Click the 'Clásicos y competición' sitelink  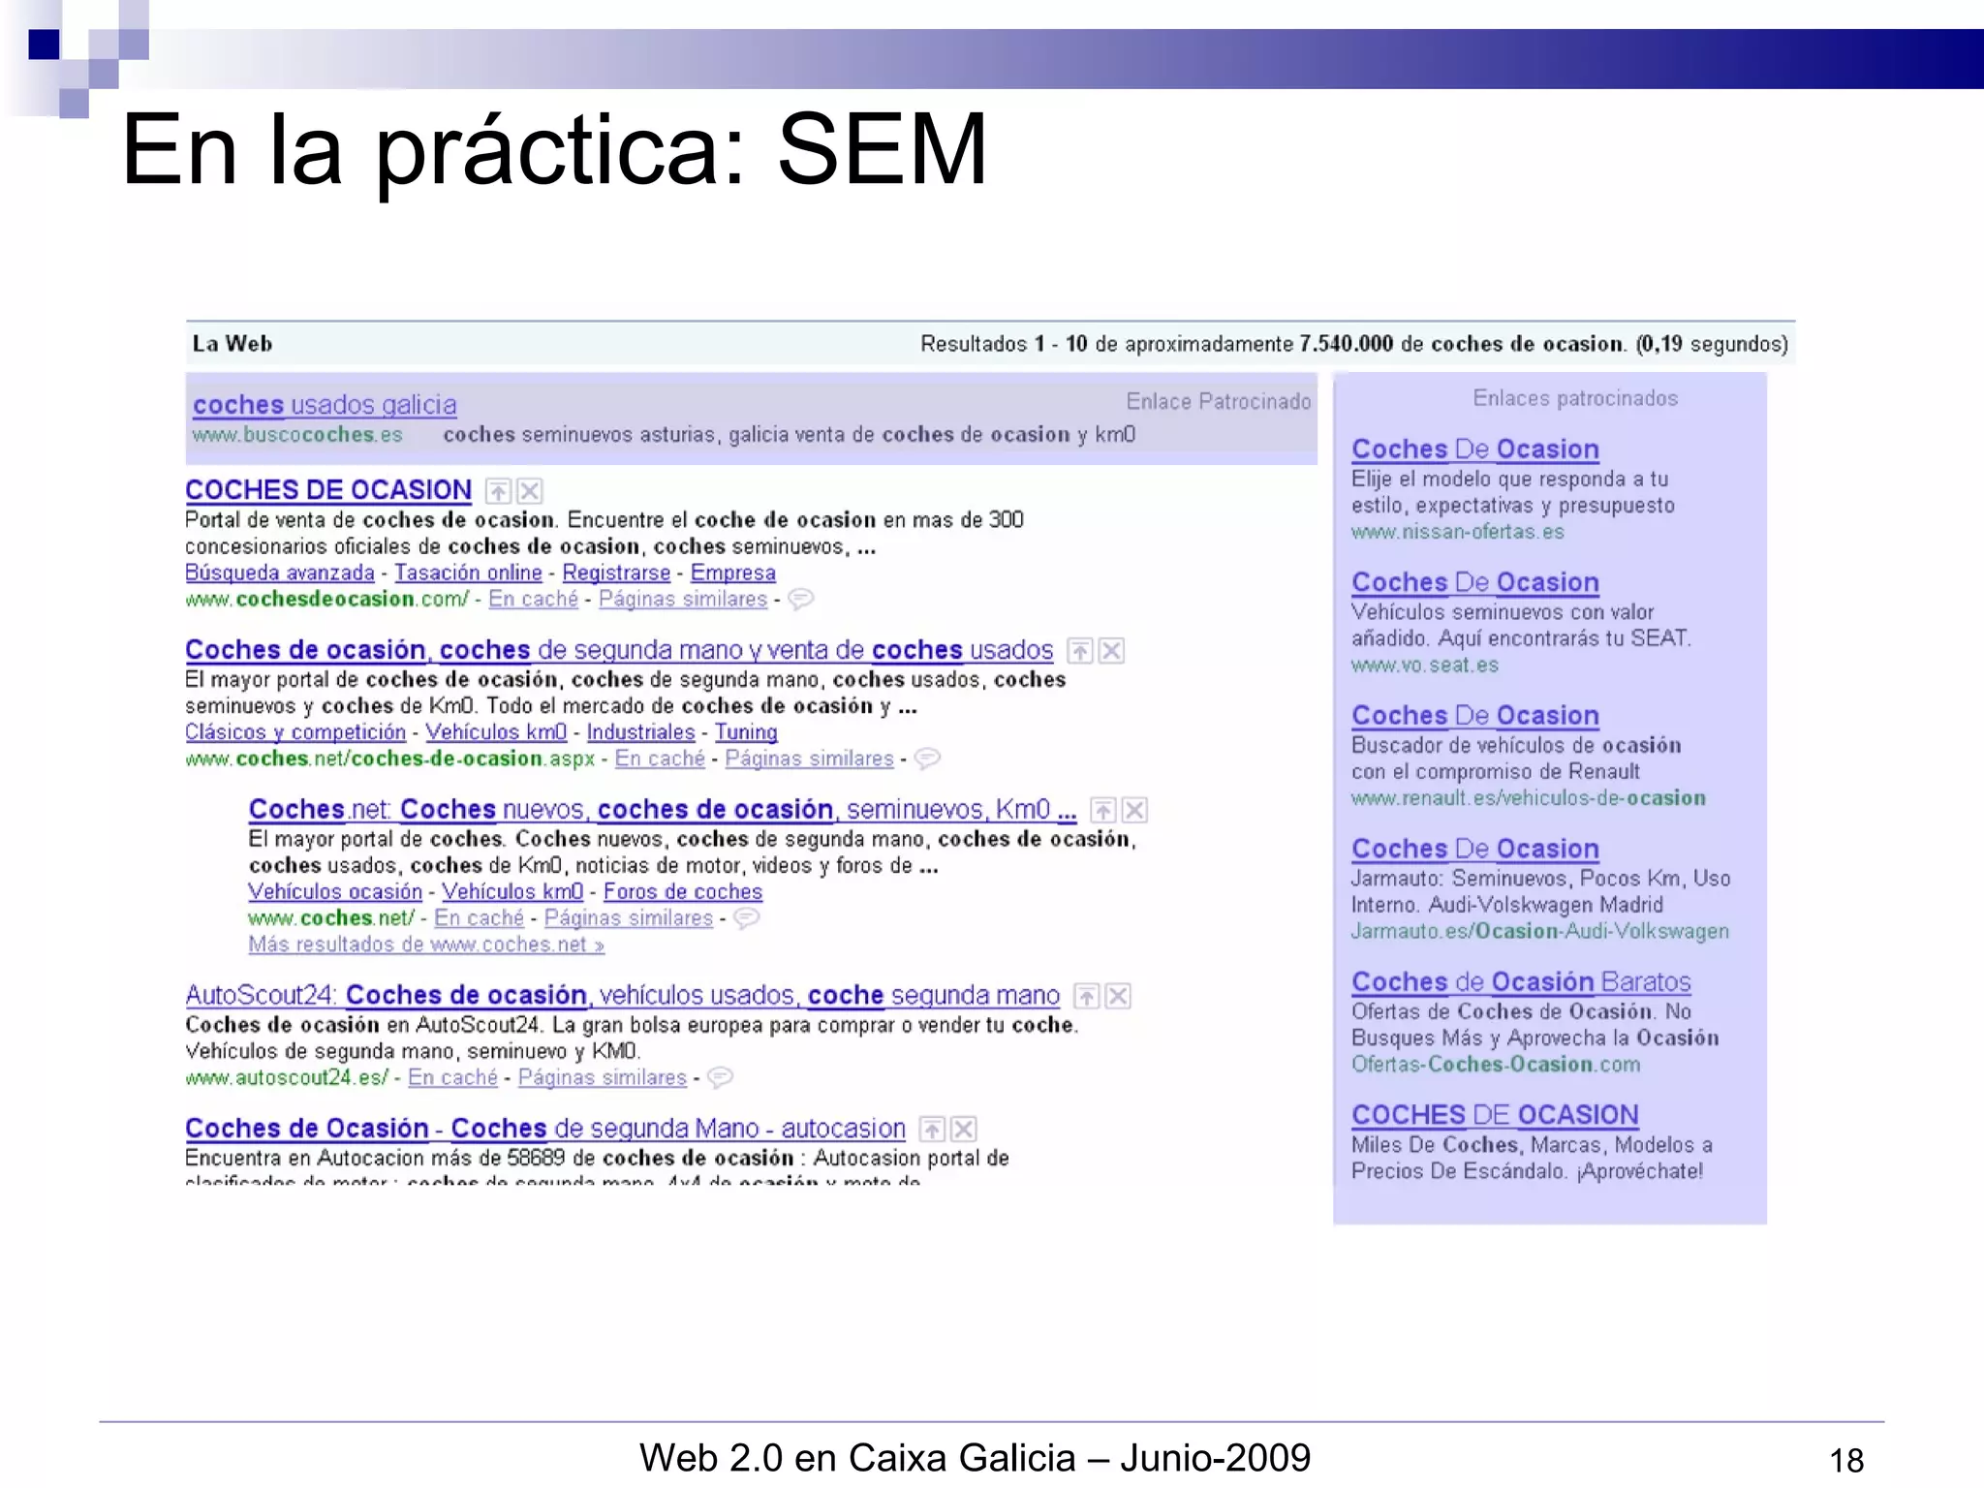point(295,732)
